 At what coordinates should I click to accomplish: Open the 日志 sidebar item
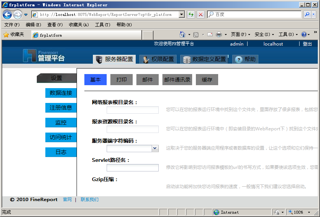coord(61,152)
